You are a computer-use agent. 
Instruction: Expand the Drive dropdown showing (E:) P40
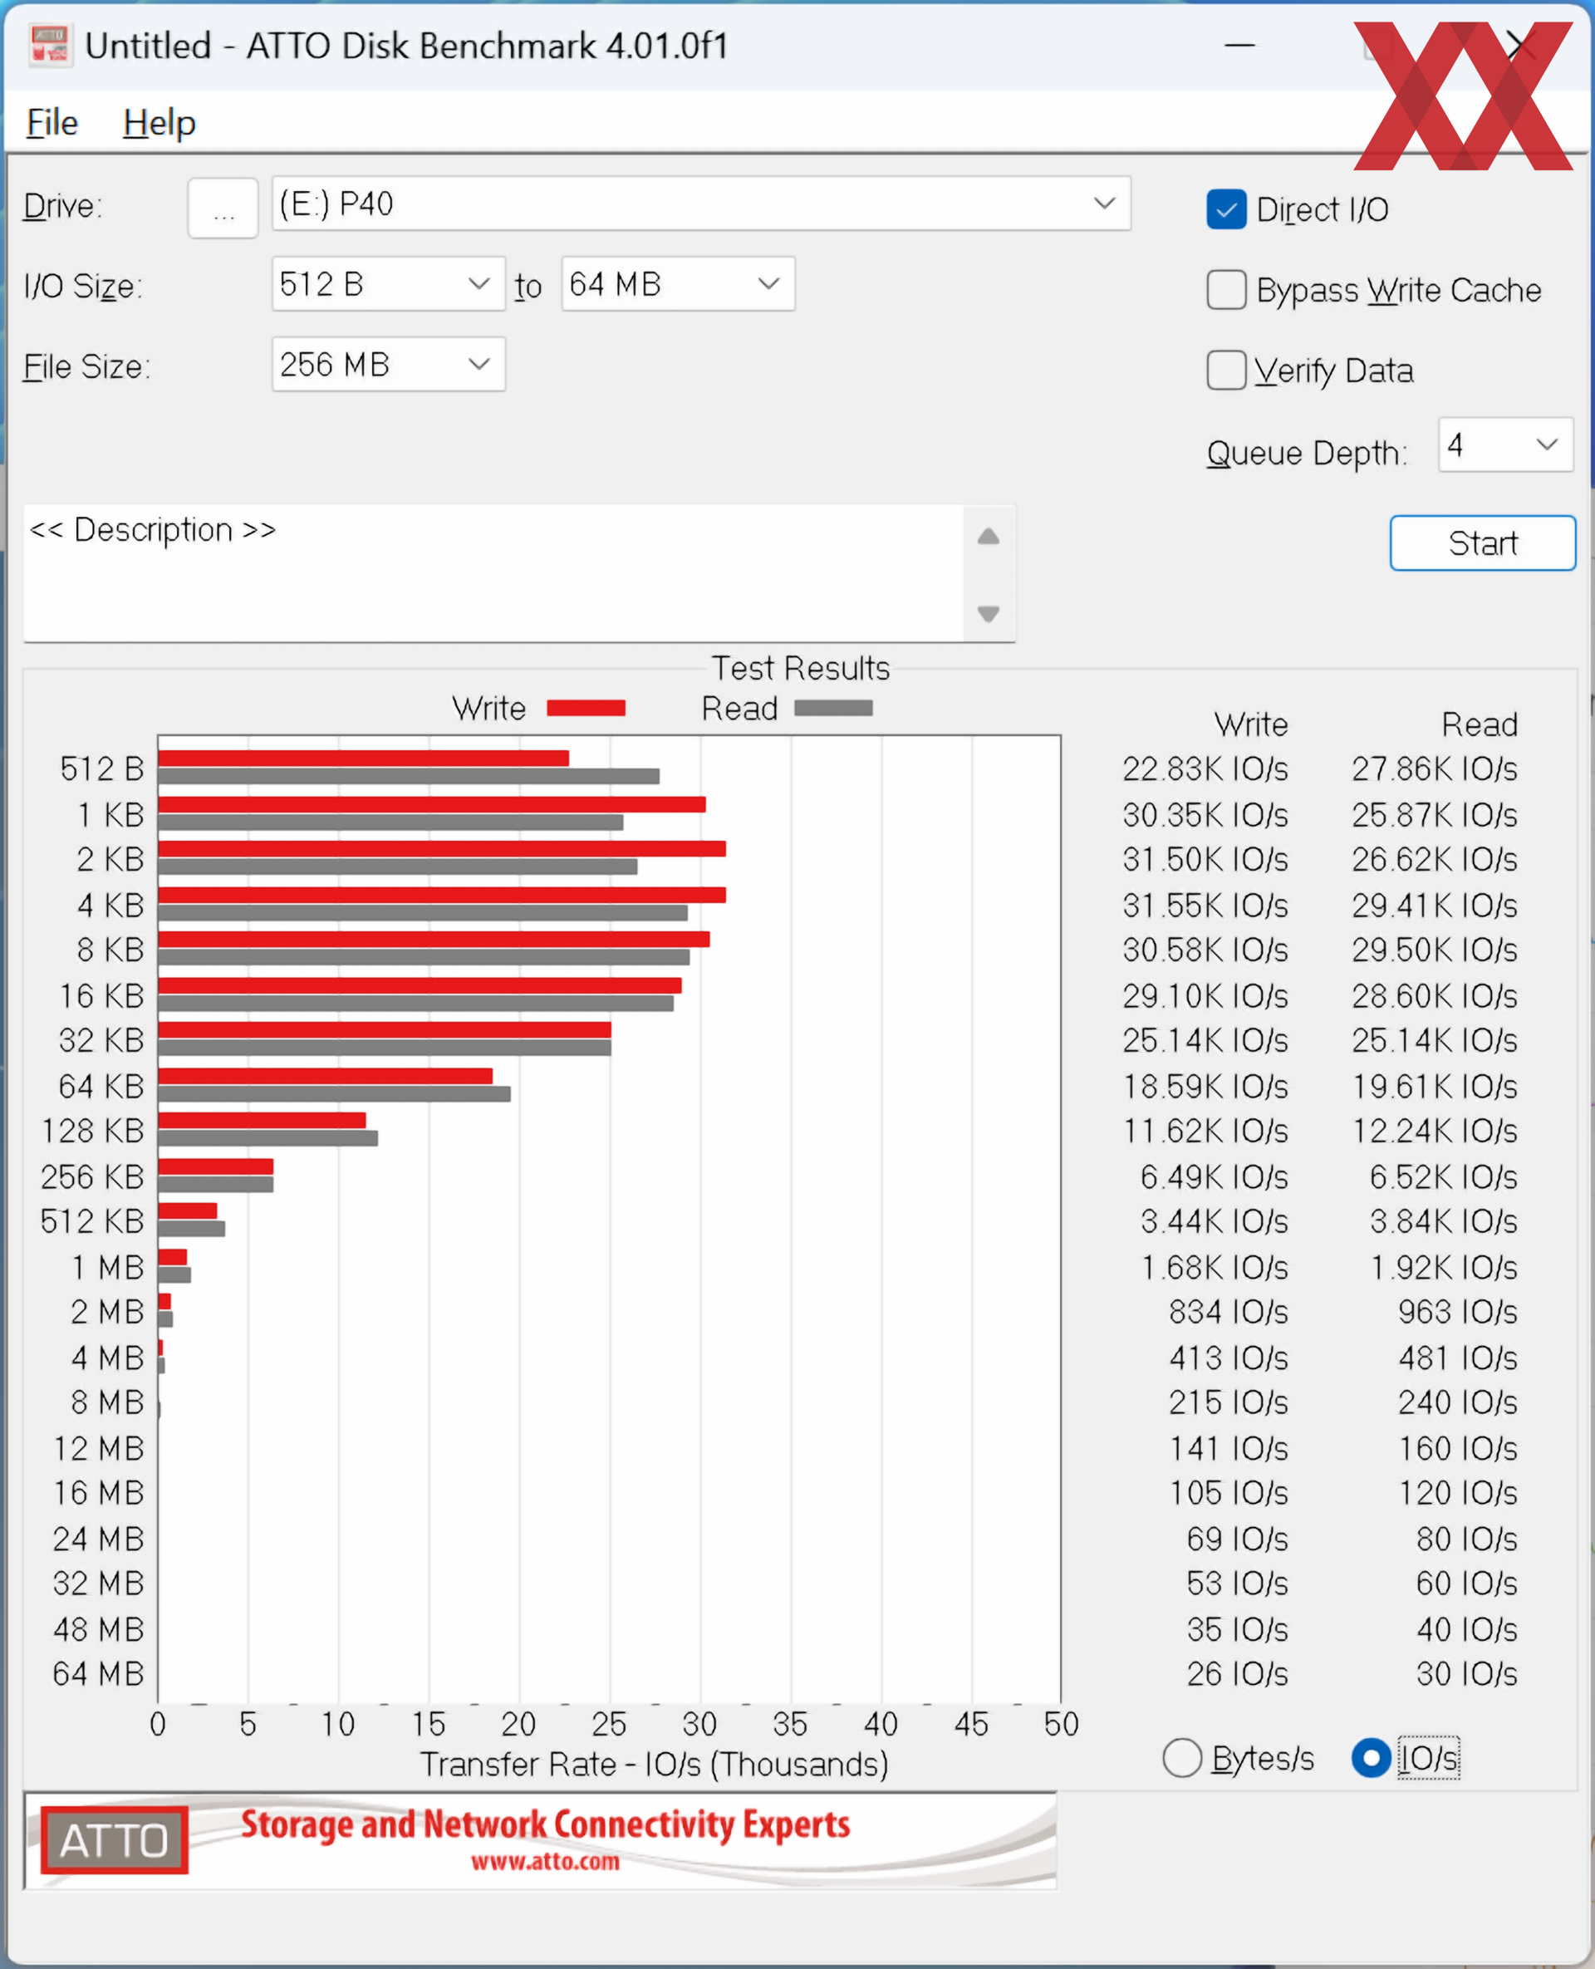click(x=701, y=203)
